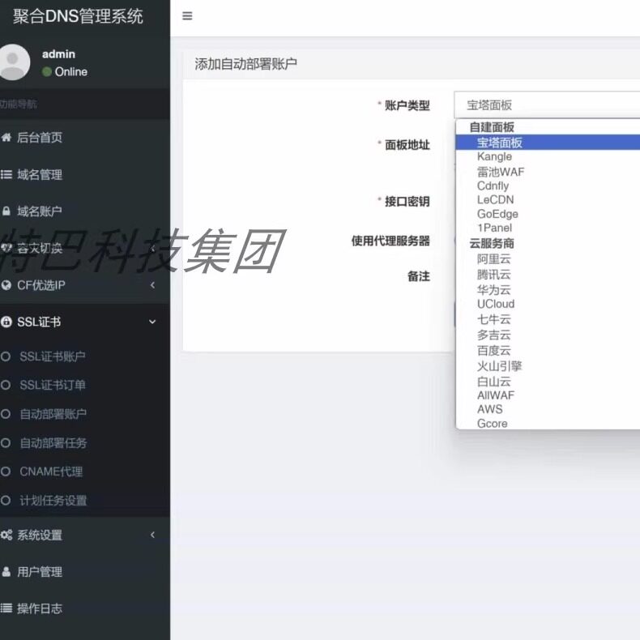
Task: Click the circle icon beside SSL证书账户
Action: tap(6, 356)
